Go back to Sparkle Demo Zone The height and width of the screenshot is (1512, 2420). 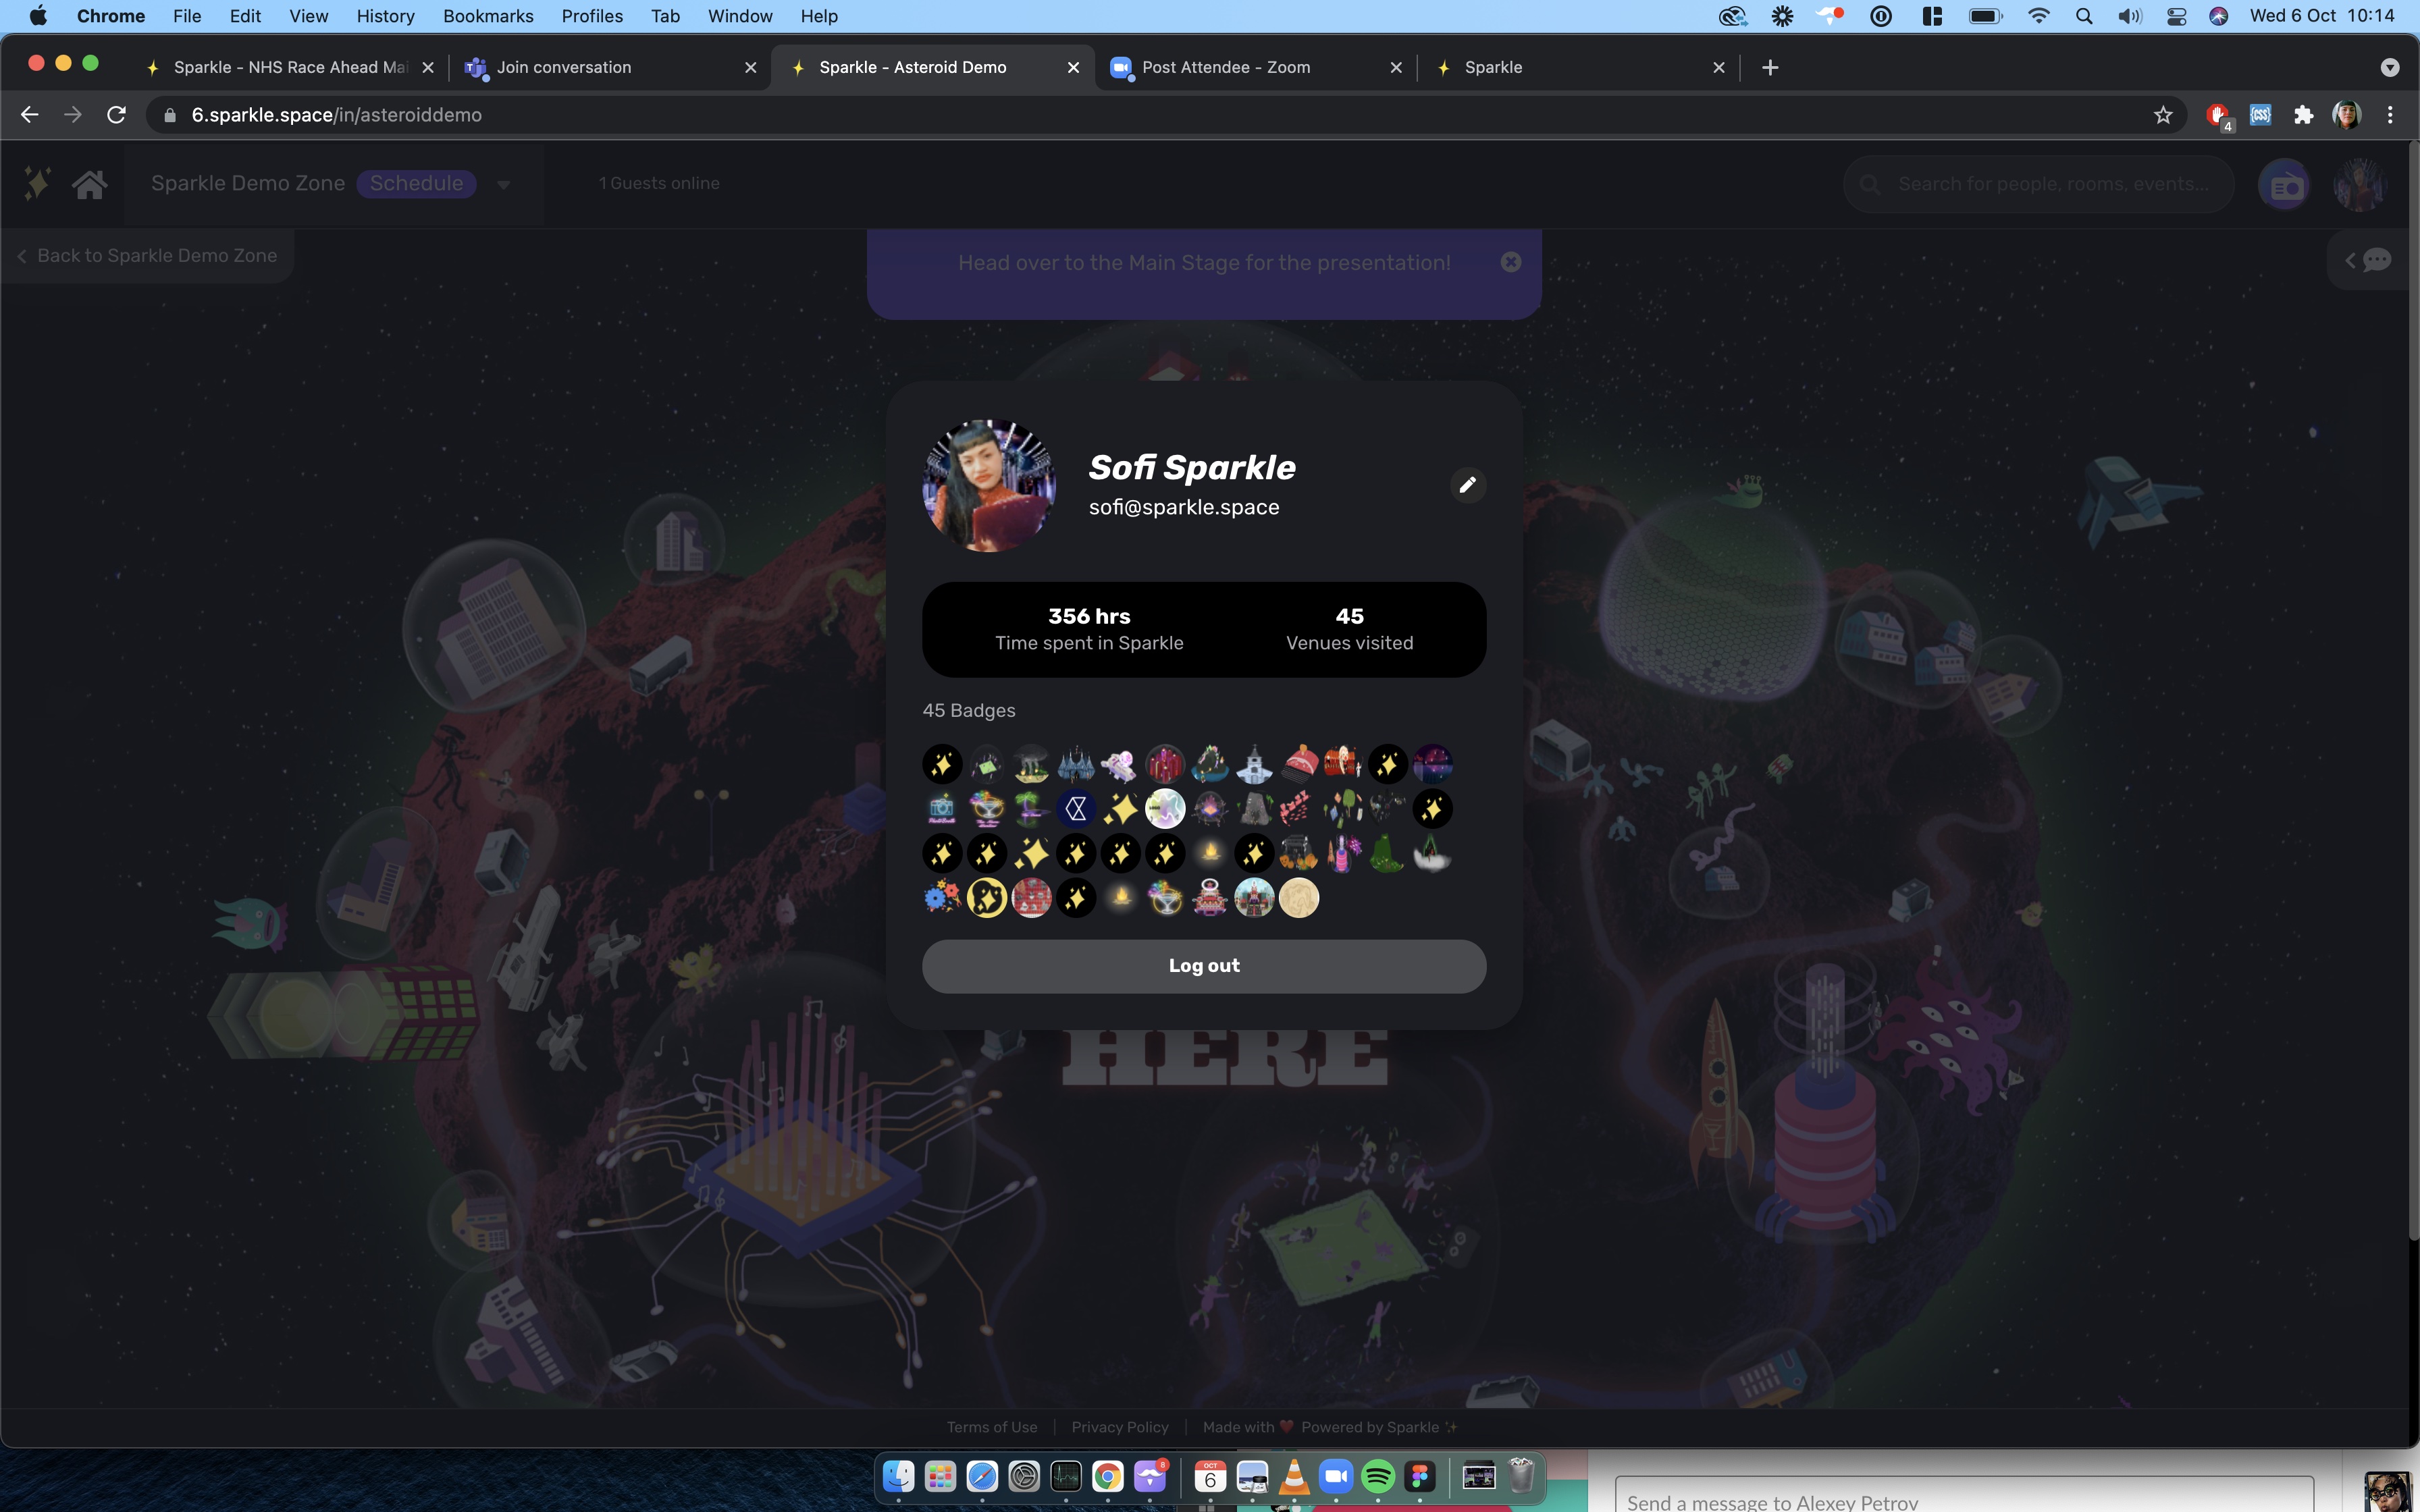148,256
